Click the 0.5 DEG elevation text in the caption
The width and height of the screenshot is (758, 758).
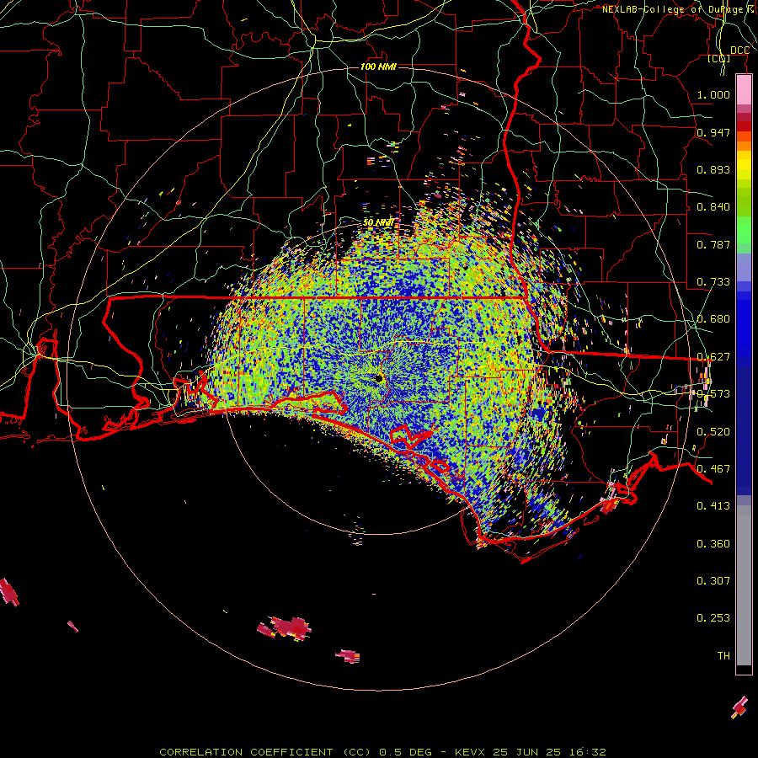pyautogui.click(x=405, y=752)
